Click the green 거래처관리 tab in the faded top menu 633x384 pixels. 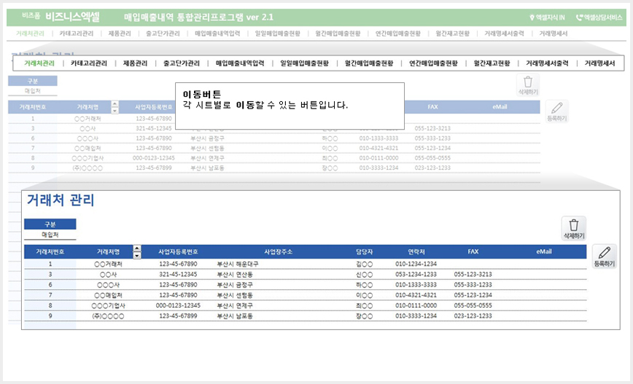click(x=31, y=34)
